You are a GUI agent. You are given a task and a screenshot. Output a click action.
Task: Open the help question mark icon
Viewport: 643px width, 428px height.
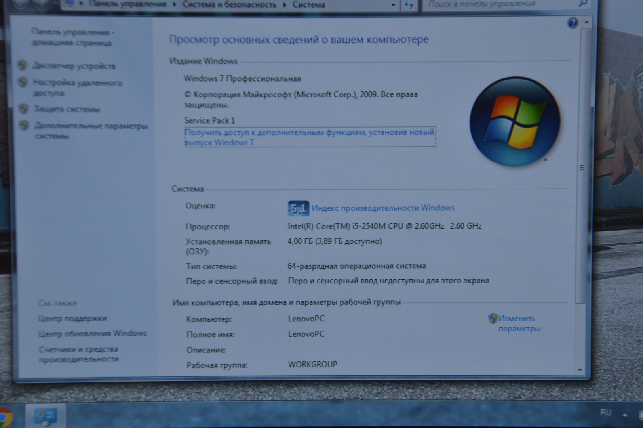pos(573,23)
